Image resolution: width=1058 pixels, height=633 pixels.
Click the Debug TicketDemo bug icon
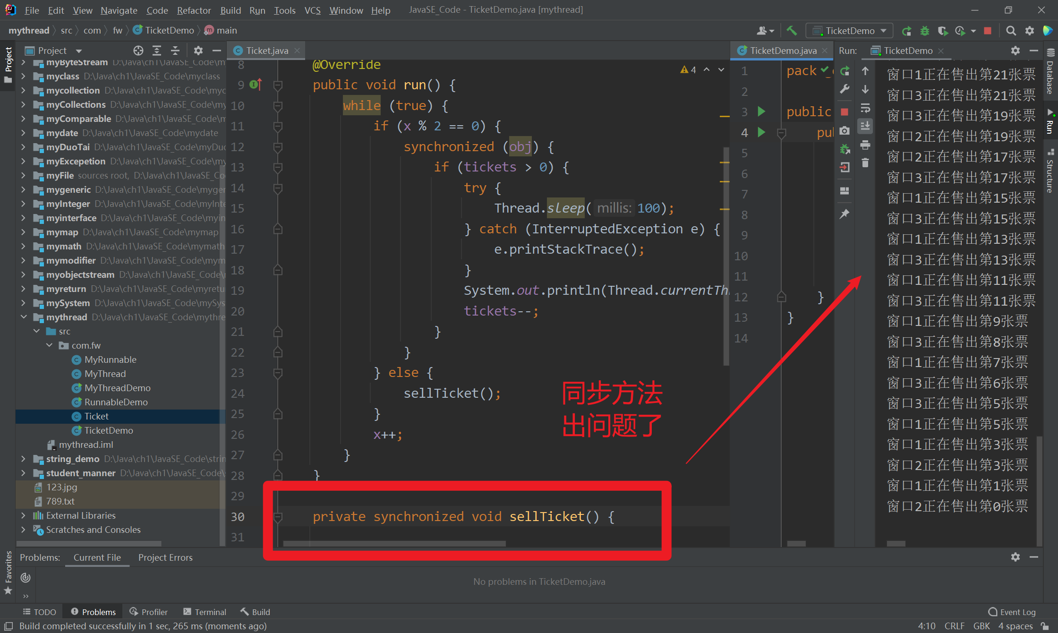924,31
